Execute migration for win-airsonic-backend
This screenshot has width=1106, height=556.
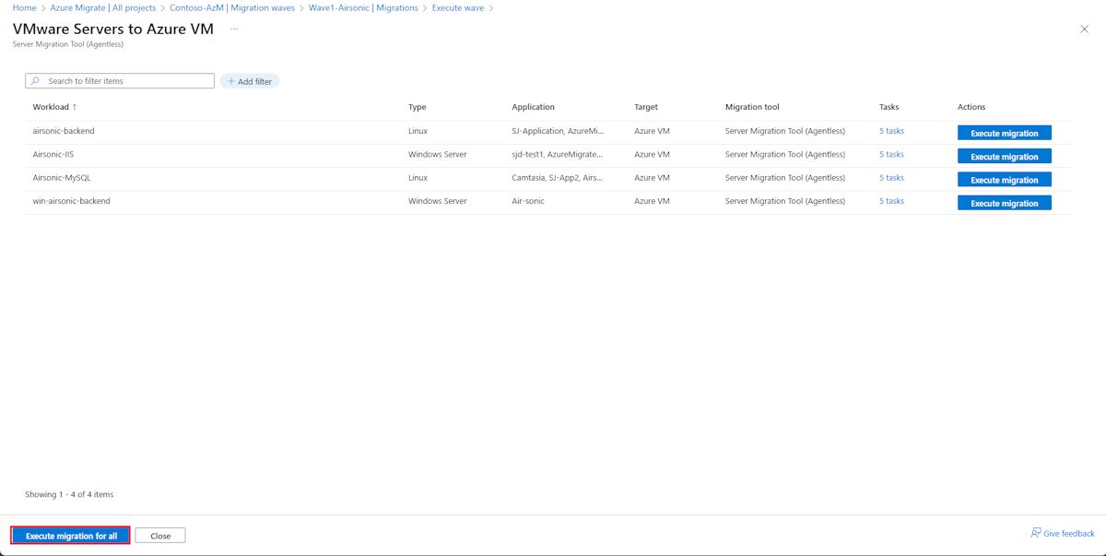(1005, 203)
